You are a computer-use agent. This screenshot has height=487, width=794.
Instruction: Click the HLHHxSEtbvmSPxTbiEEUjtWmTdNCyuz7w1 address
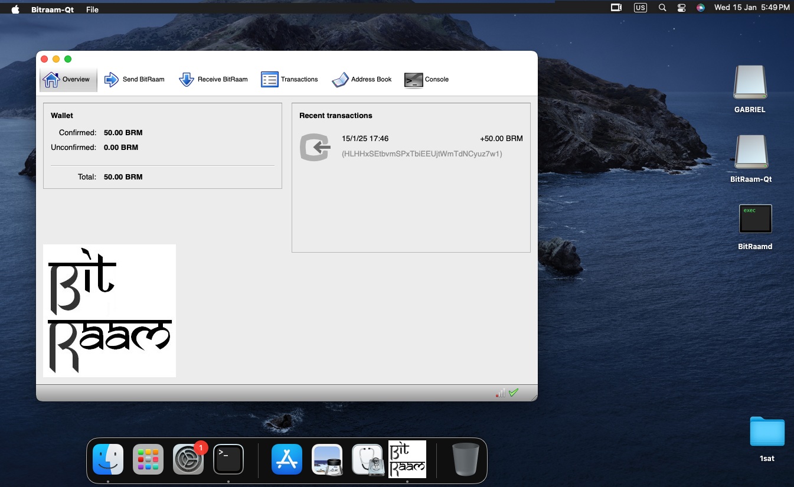422,154
